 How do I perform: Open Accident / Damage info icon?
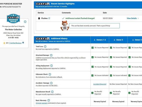pos(51,83)
